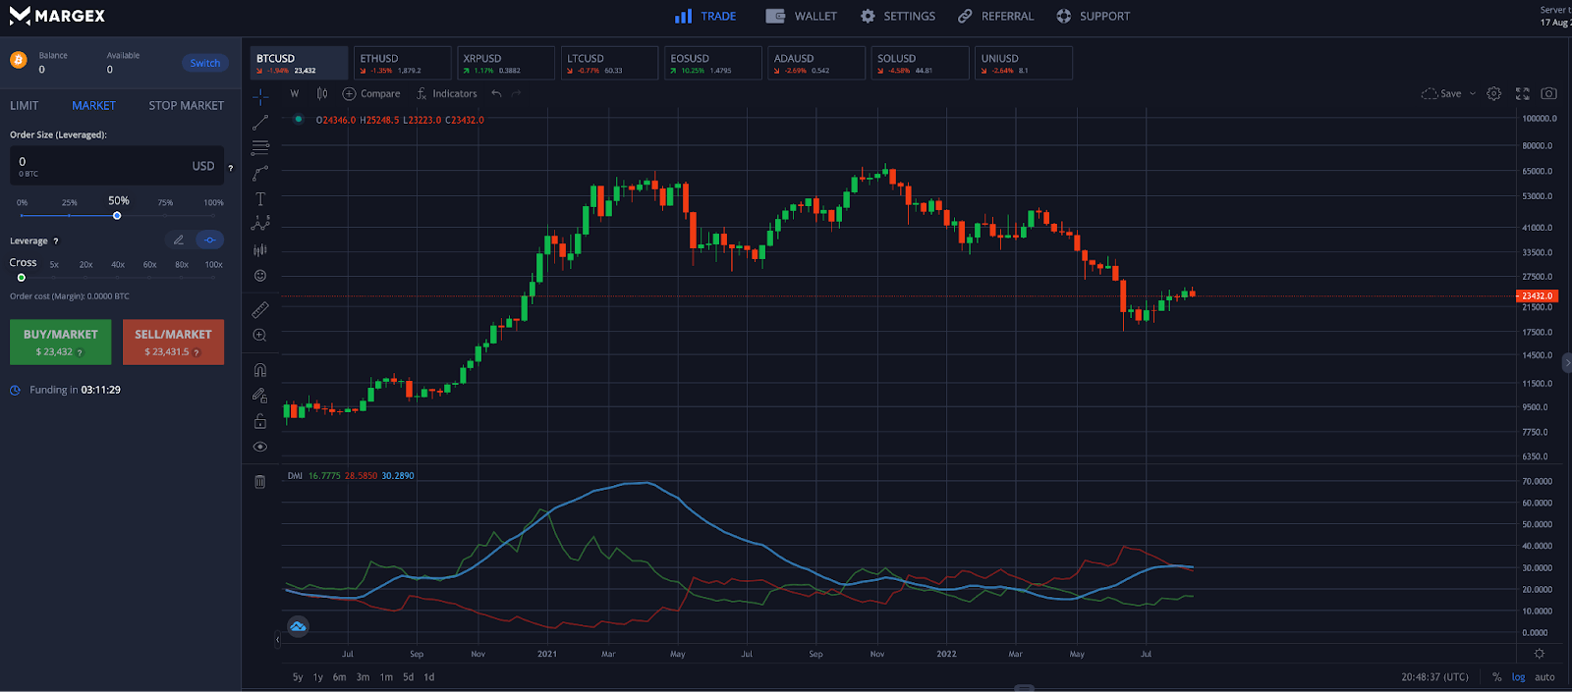Image resolution: width=1572 pixels, height=692 pixels.
Task: Toggle log scale on price axis
Action: coord(1518,677)
